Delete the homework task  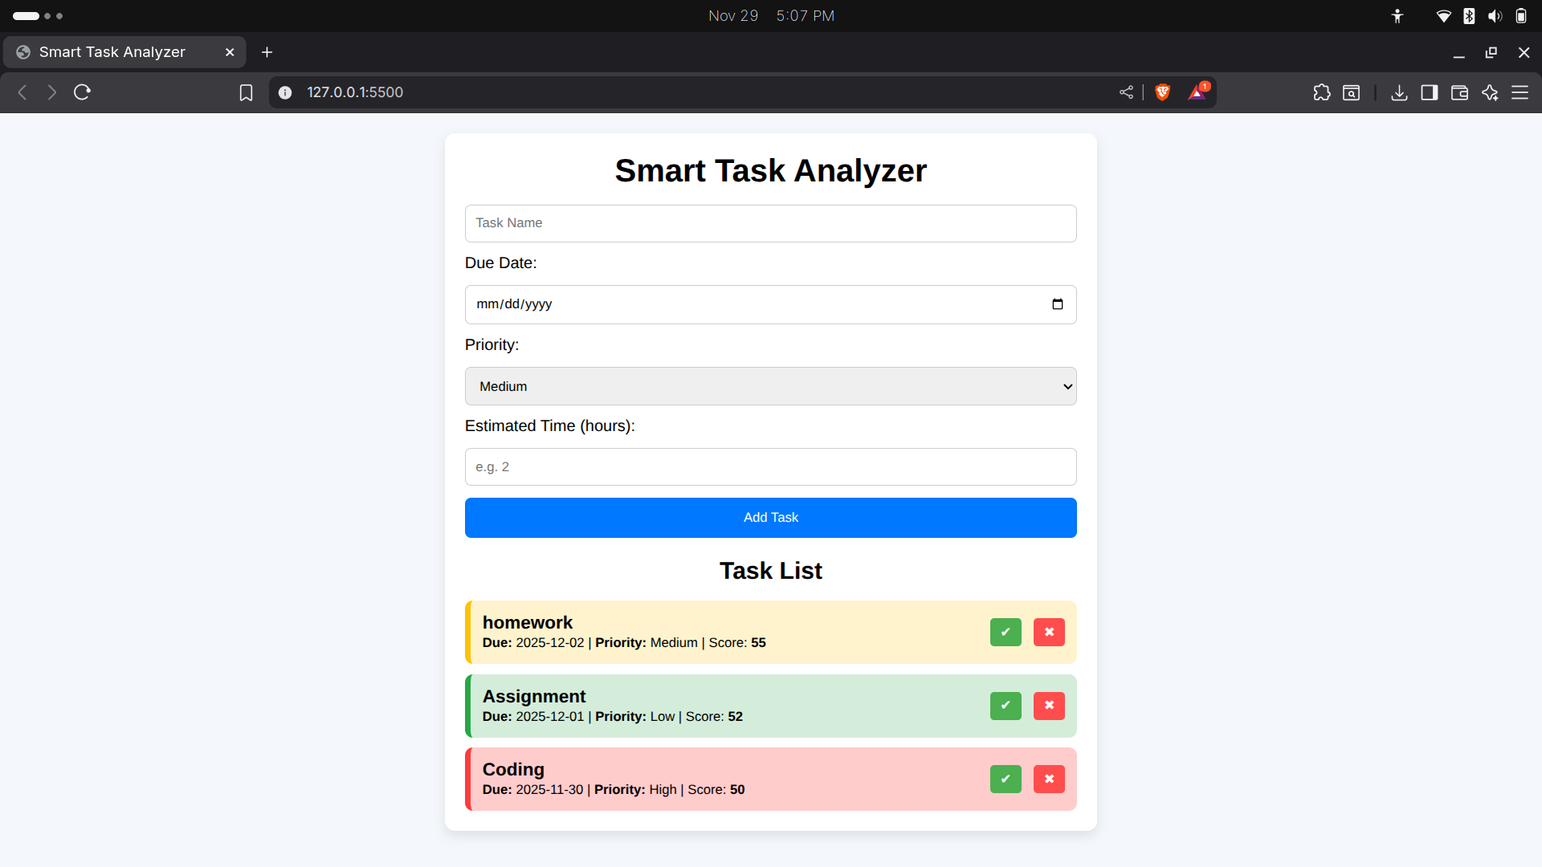[1049, 632]
